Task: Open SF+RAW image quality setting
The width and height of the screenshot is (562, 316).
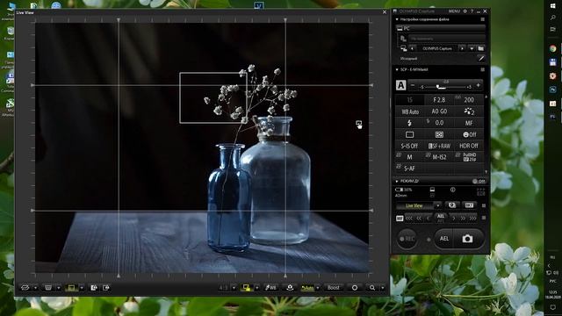Action: tap(439, 146)
